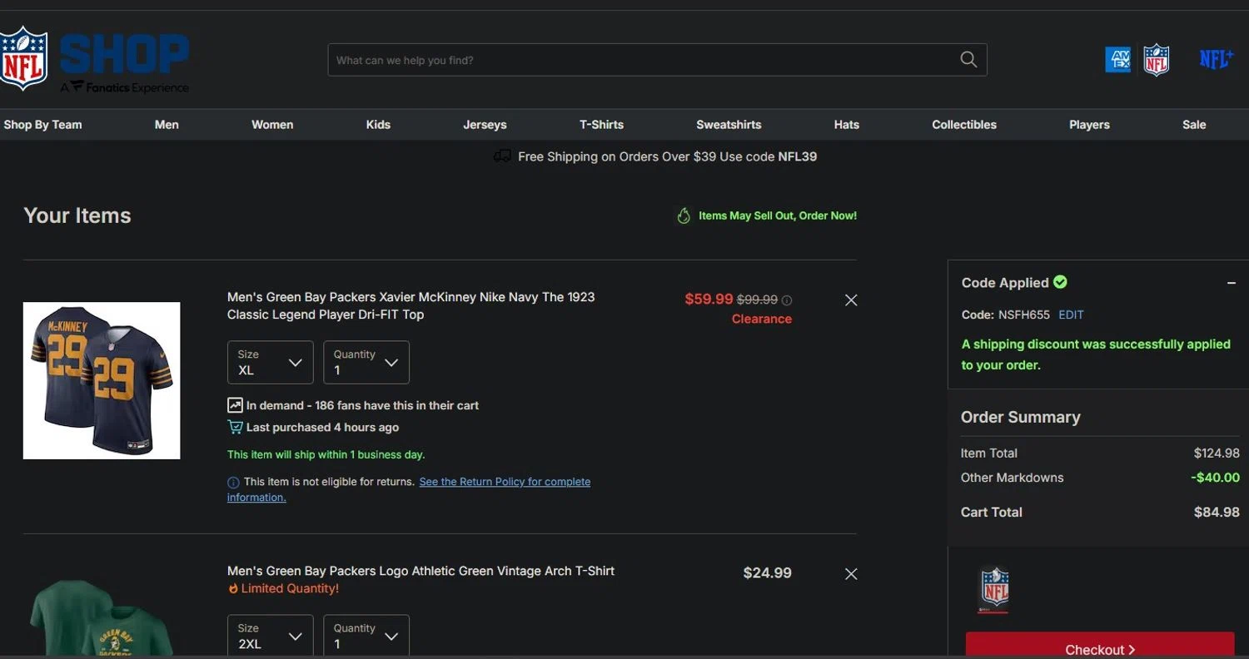Click the Your Items heading

click(x=77, y=216)
